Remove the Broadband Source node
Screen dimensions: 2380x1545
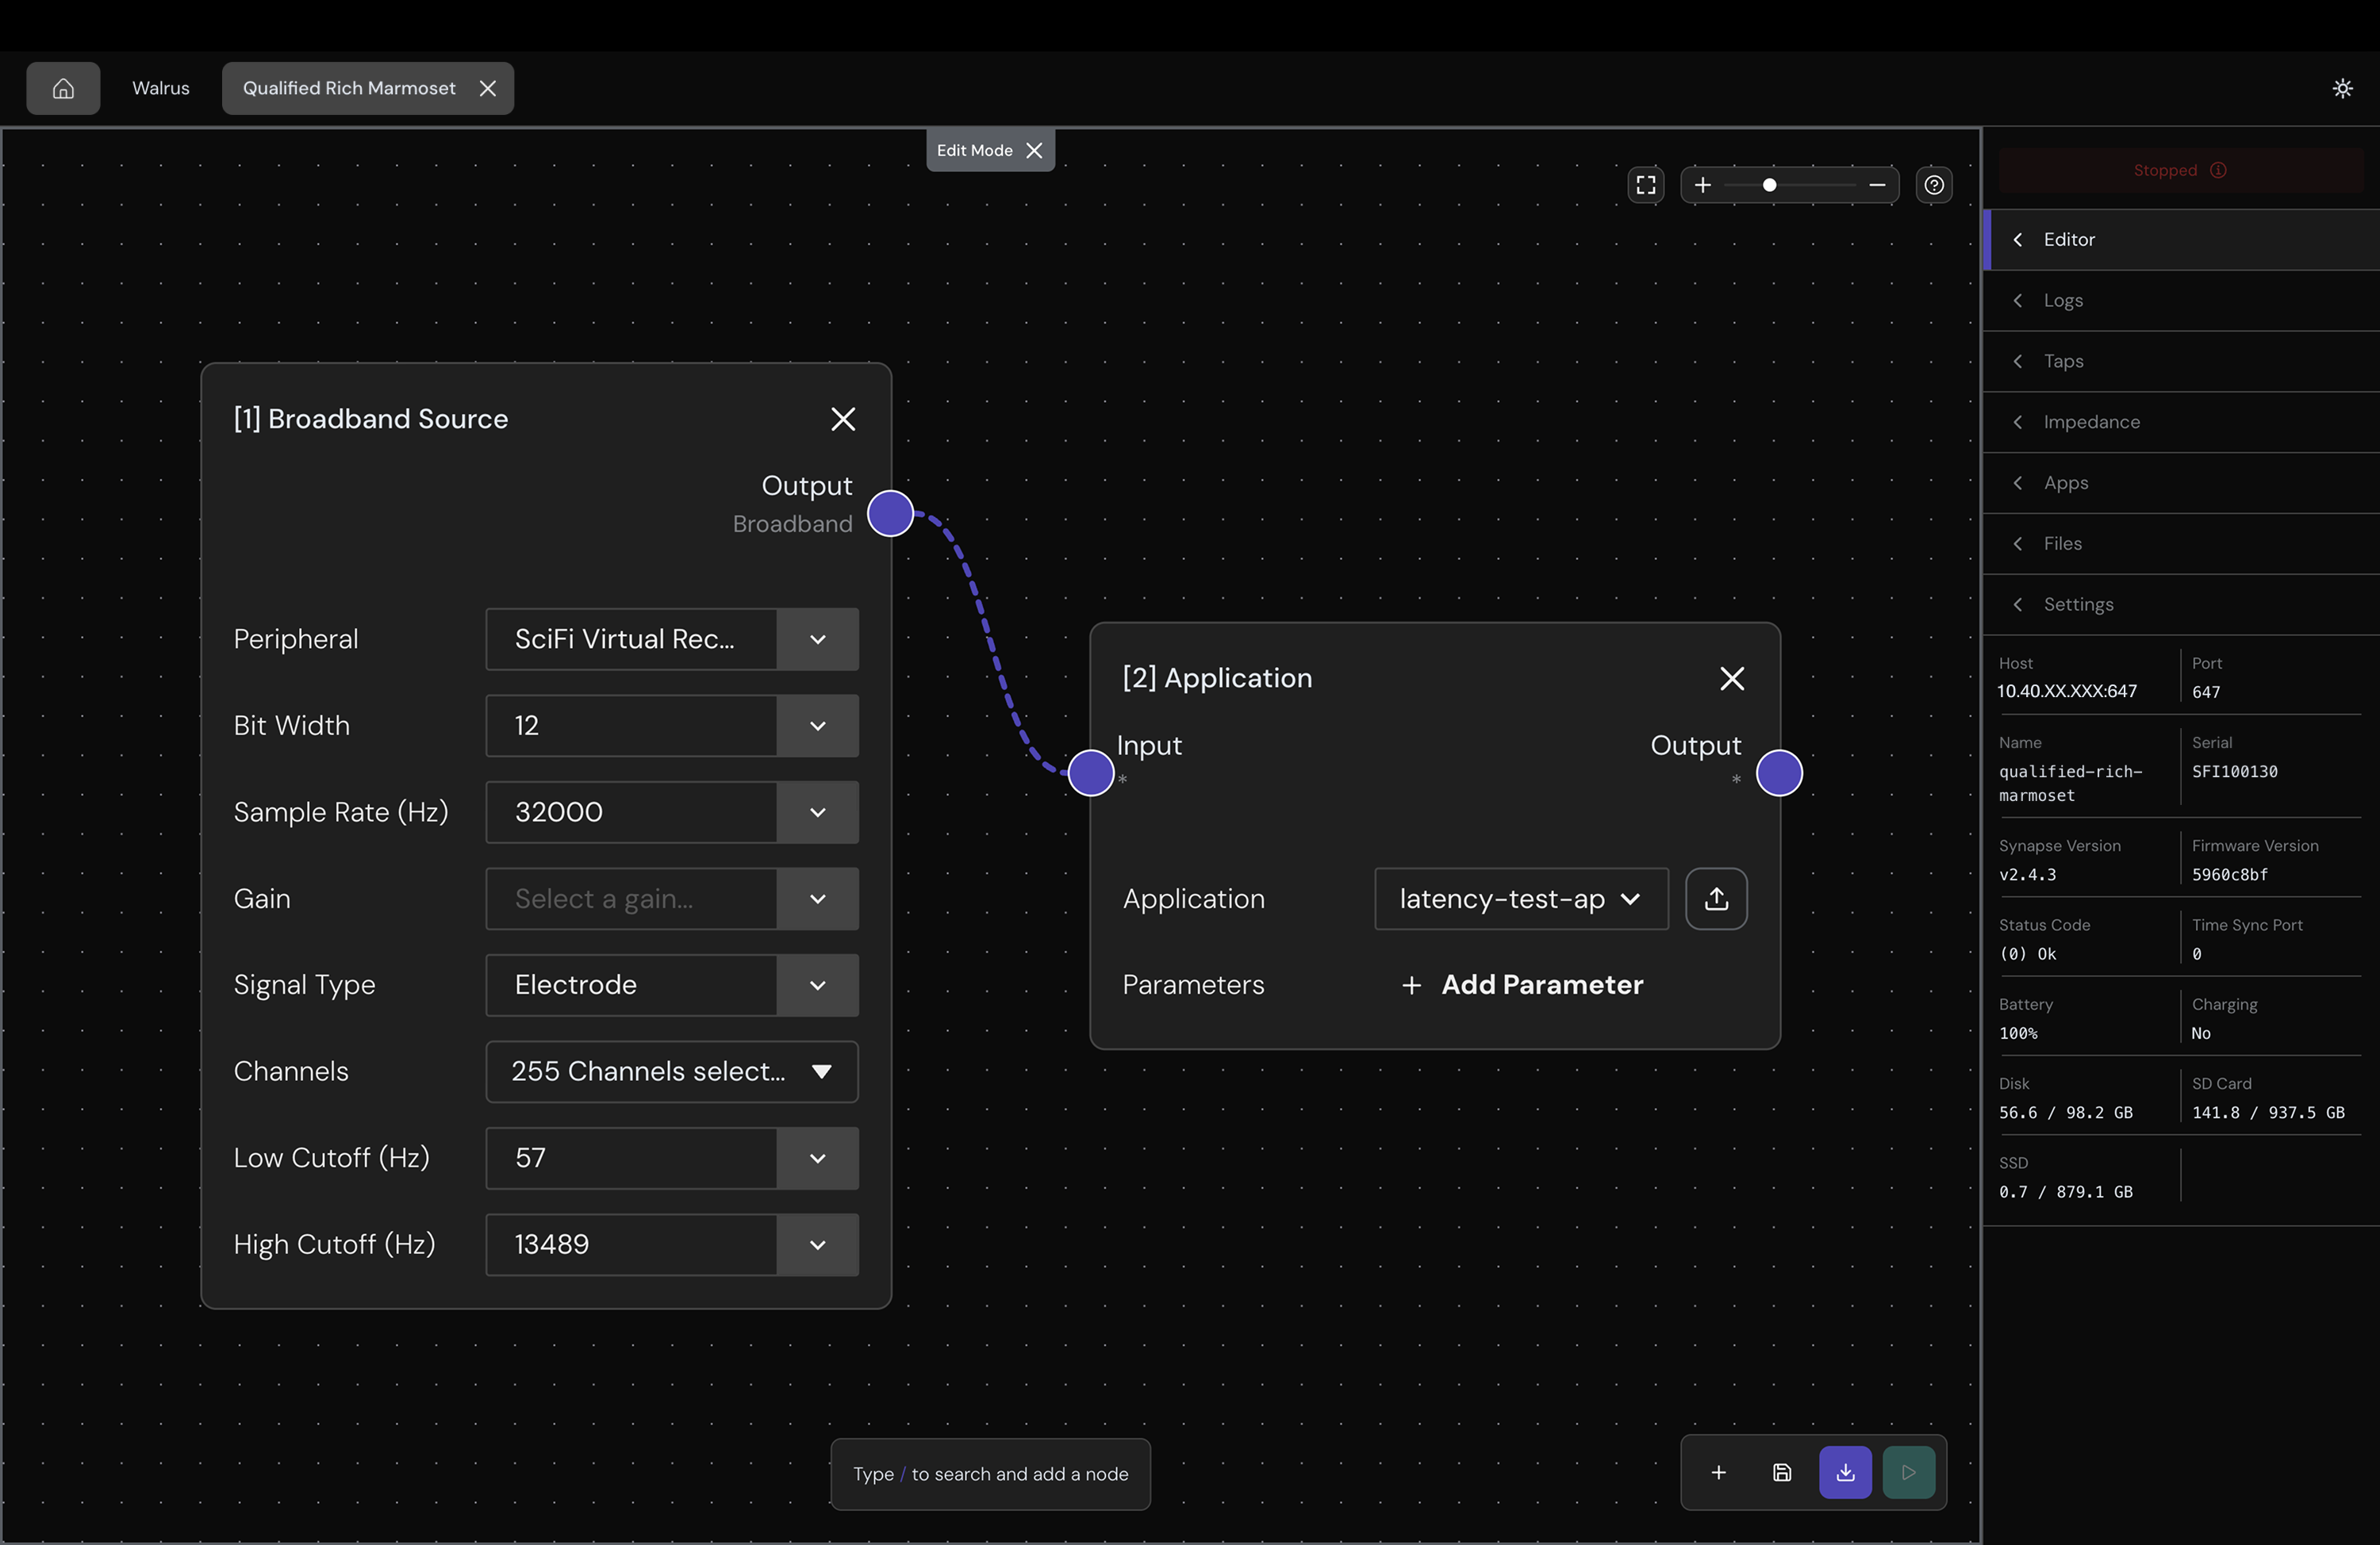pos(843,419)
